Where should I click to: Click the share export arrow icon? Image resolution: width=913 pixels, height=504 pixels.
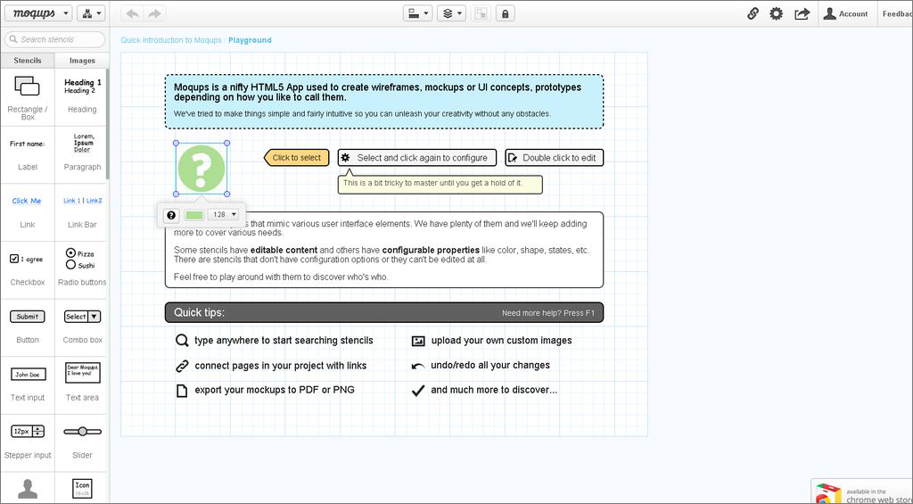pos(802,13)
